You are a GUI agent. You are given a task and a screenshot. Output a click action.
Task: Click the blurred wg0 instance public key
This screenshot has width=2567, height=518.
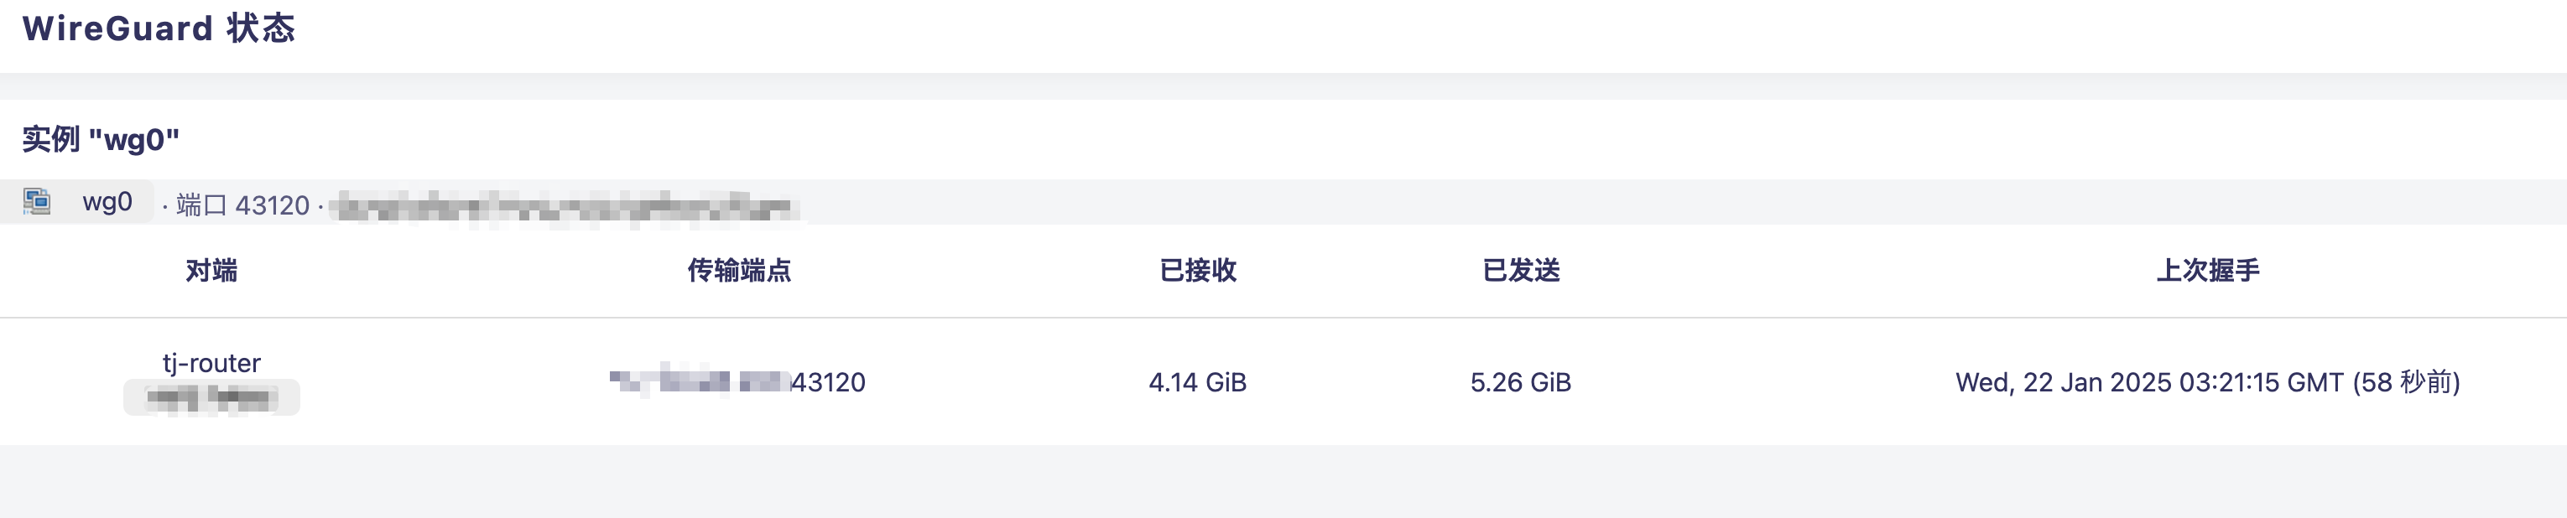(x=564, y=207)
